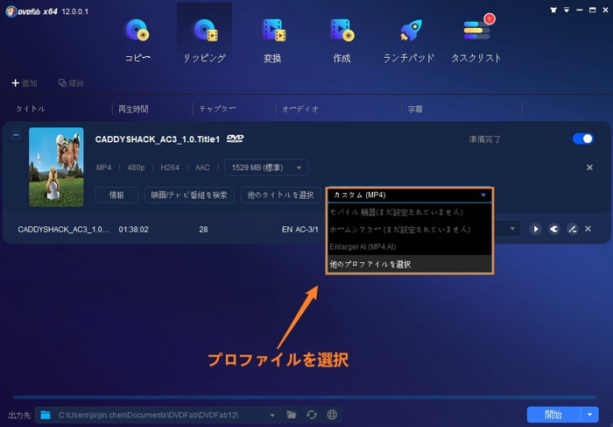Open output folder browse icon

(292, 415)
